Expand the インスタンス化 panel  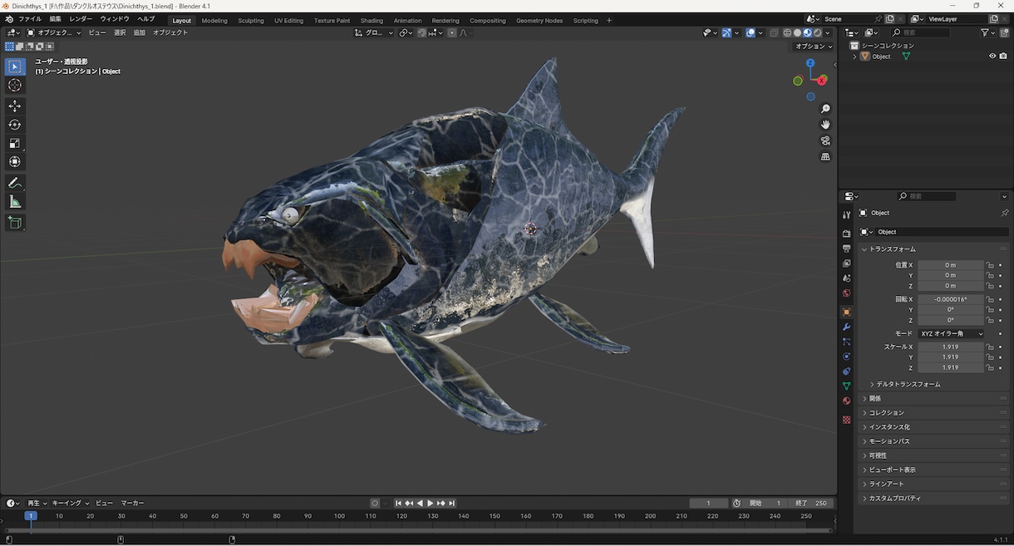[x=934, y=426]
